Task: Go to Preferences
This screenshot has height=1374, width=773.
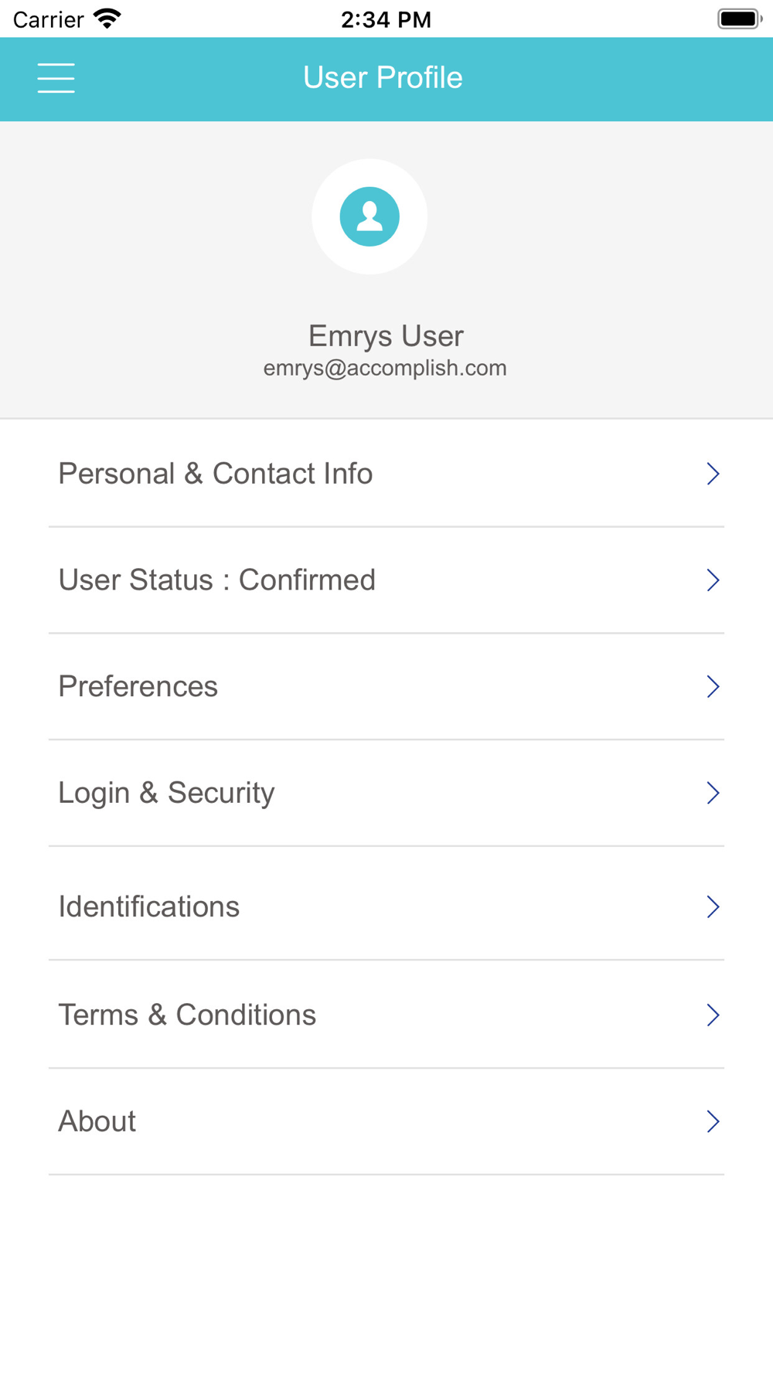Action: [386, 686]
